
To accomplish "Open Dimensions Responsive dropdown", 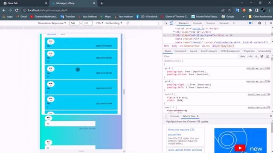I will click(x=52, y=23).
